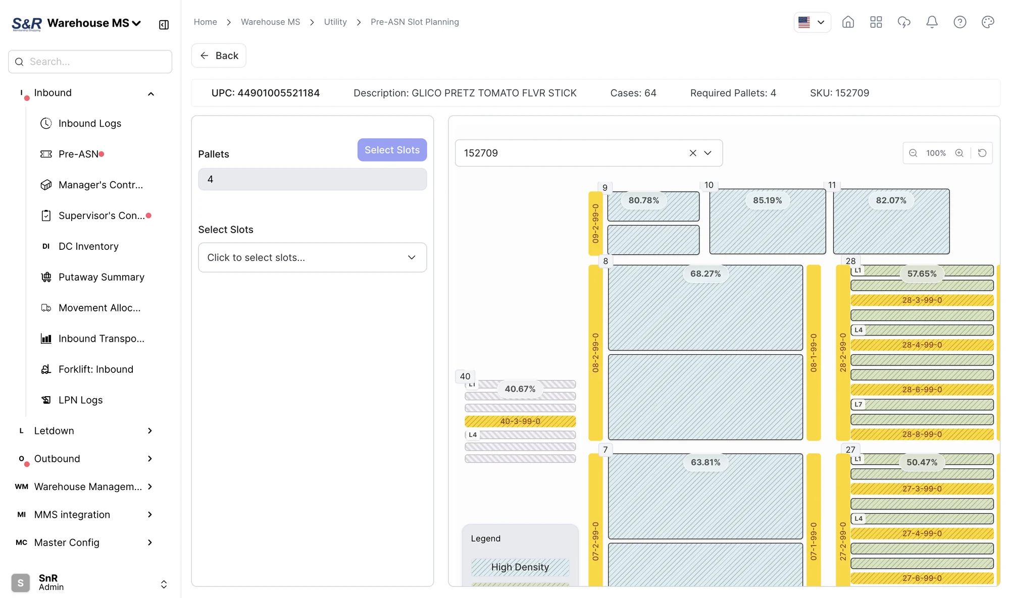Open 'Click to select slots' dropdown
Screen dimensions: 1010x598
312,257
